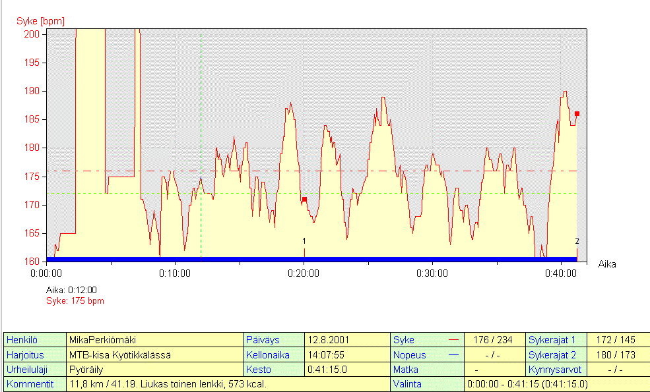Screen dimensions: 650x392
Task: Click the Sykerajat 2 label
Action: [552, 355]
